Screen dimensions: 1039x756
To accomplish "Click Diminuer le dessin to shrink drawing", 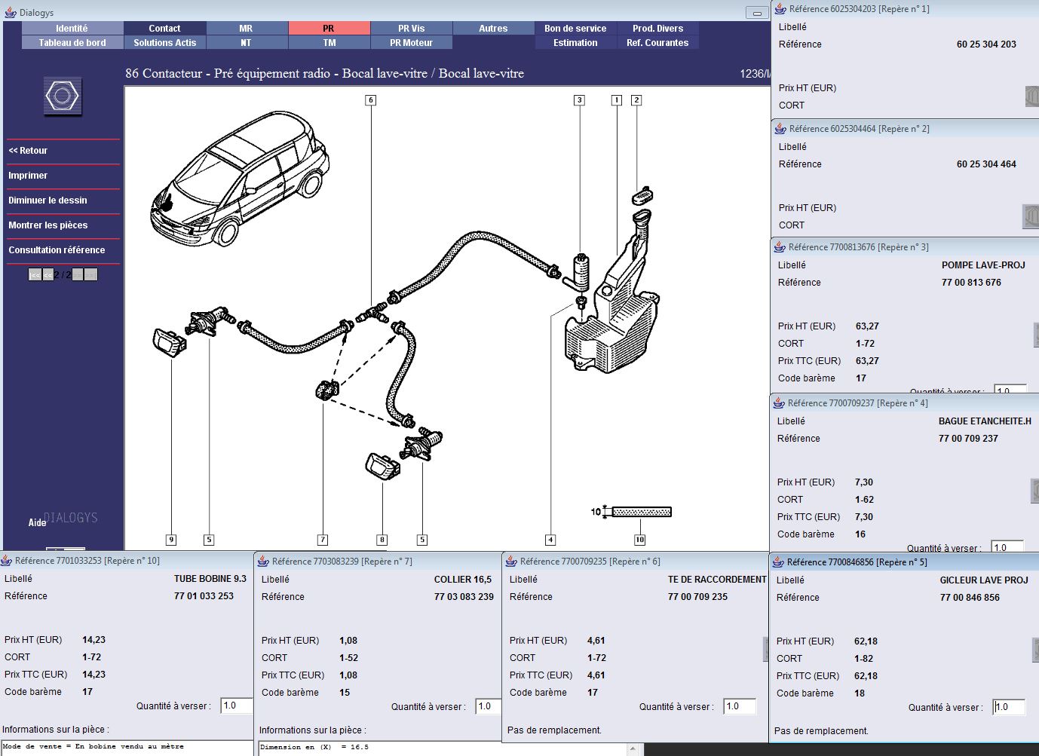I will 48,200.
